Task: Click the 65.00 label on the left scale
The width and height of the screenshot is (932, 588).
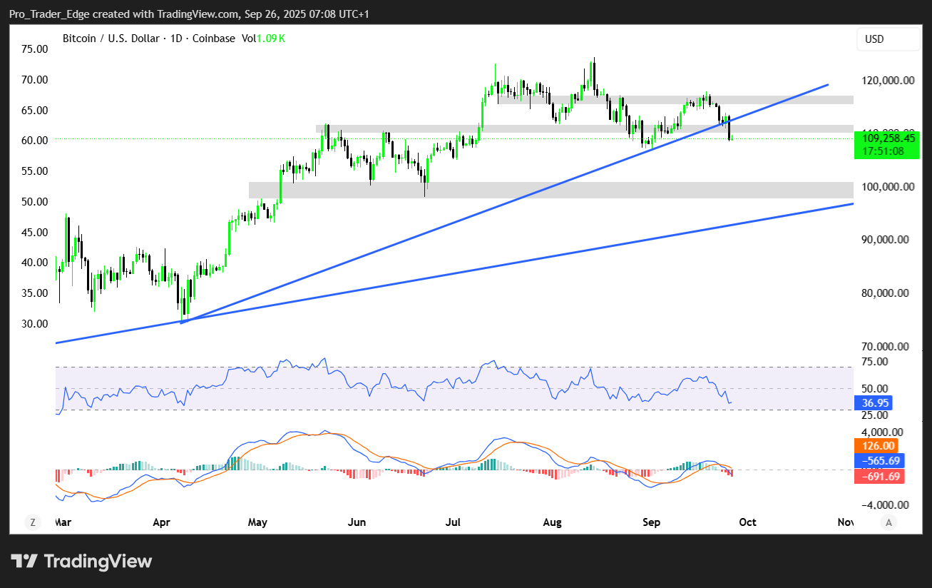Action: click(x=35, y=110)
